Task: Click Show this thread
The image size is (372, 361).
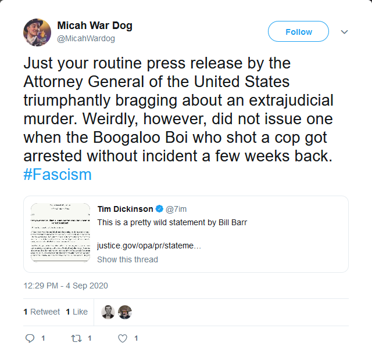Action: [x=127, y=259]
